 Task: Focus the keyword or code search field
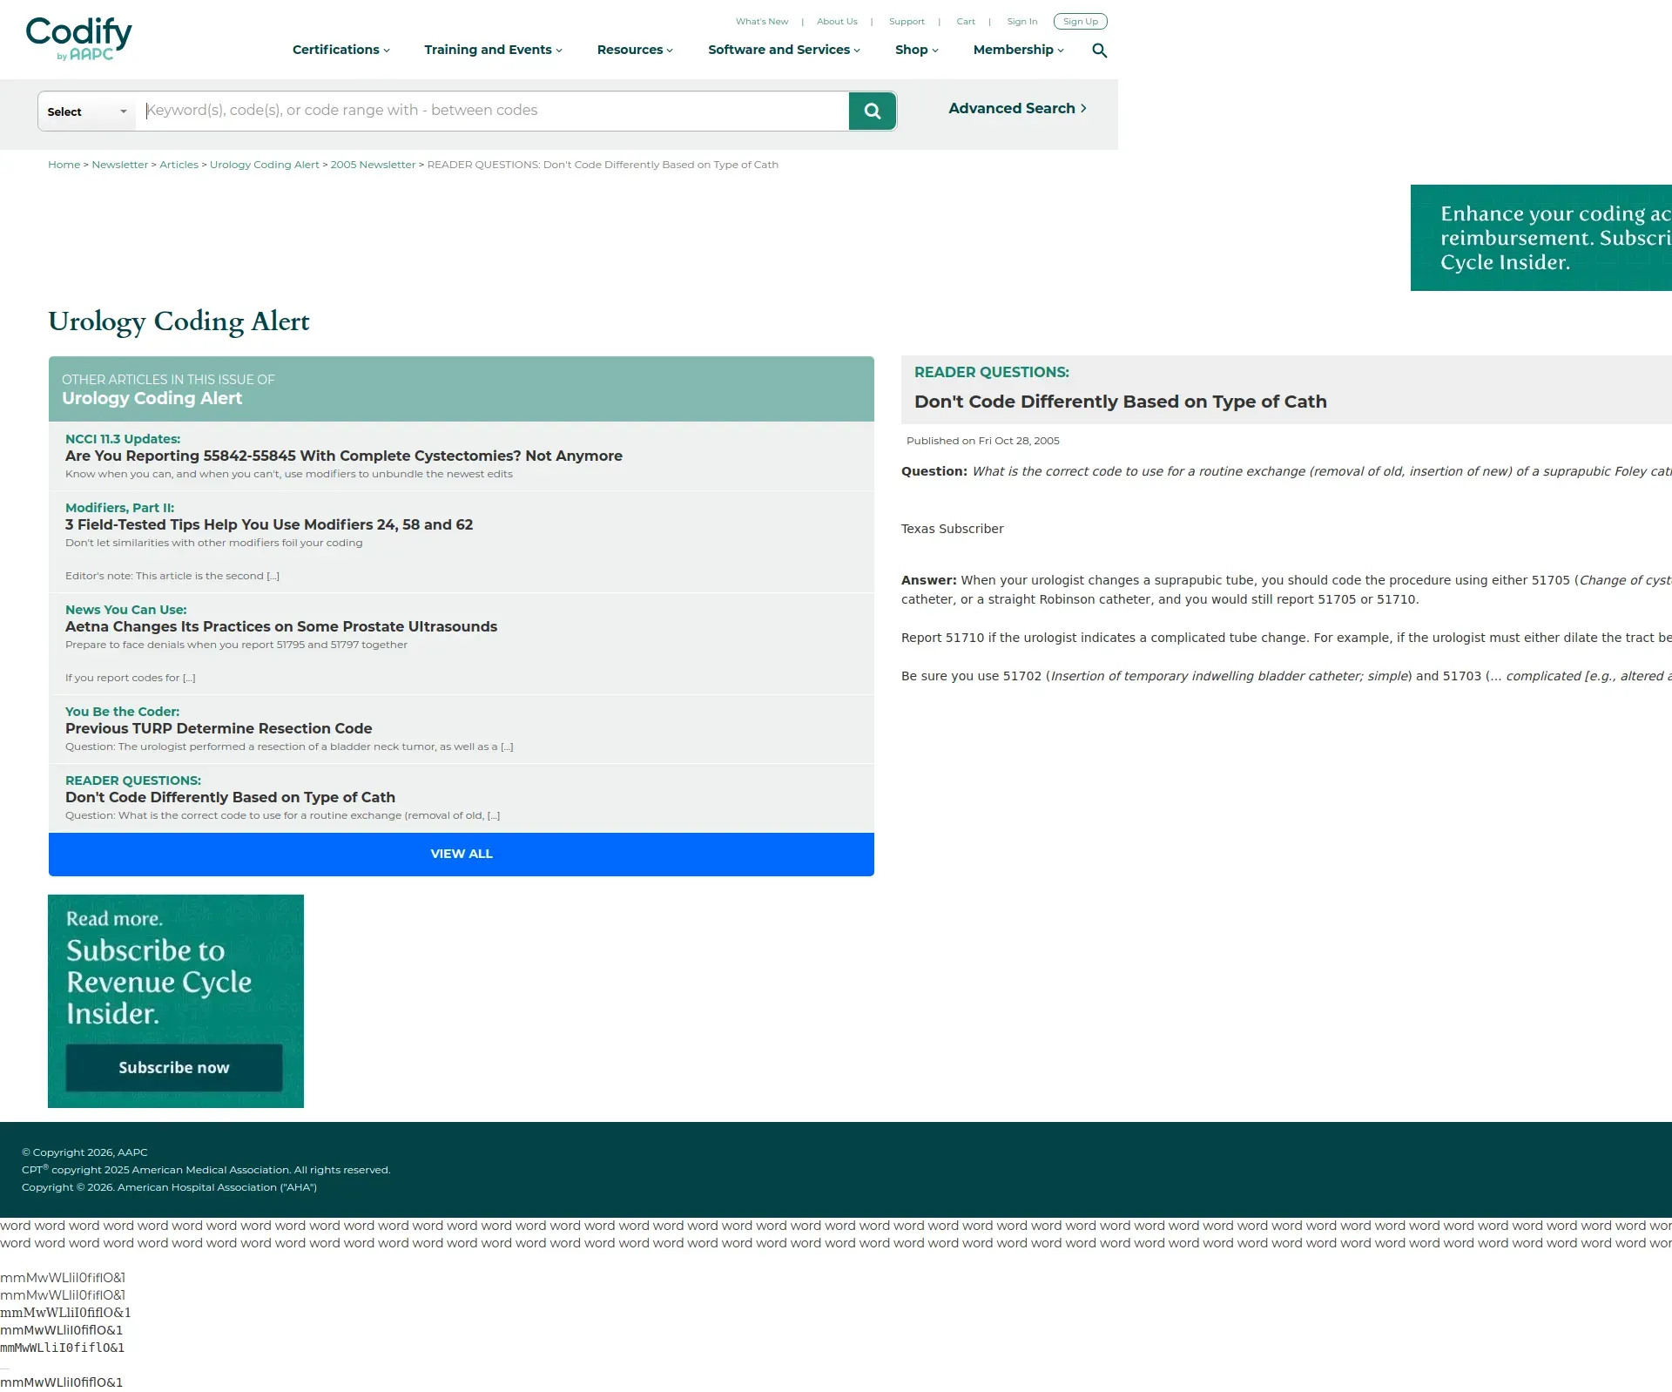click(492, 111)
